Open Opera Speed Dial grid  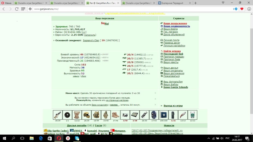23,9
